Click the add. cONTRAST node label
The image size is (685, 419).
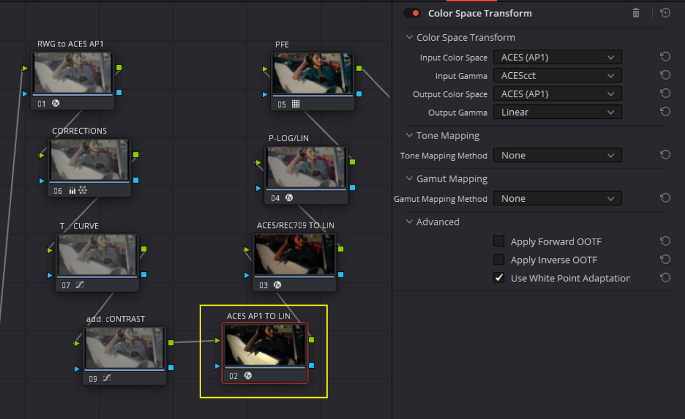(116, 319)
